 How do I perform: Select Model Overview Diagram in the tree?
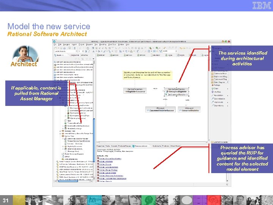tap(73, 154)
